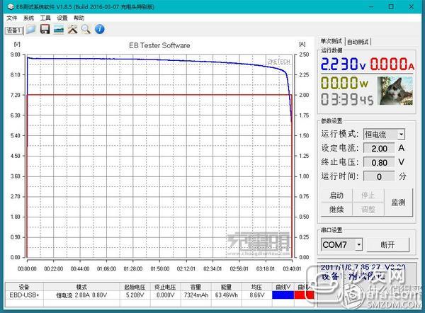
Task: Click the EB Tester Software chart title
Action: (x=159, y=45)
